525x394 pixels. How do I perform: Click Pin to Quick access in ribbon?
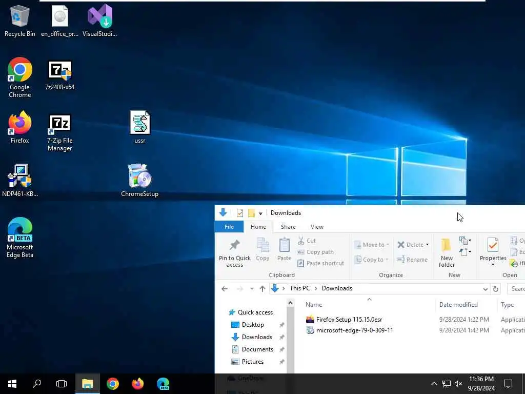coord(234,253)
